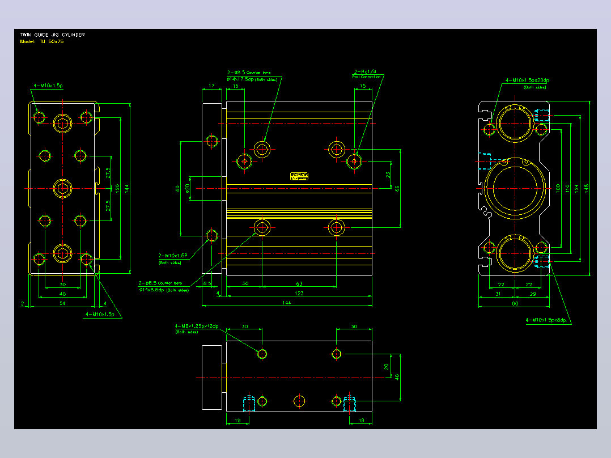Click the "148" overall height dimension
This screenshot has width=611, height=458.
click(586, 189)
